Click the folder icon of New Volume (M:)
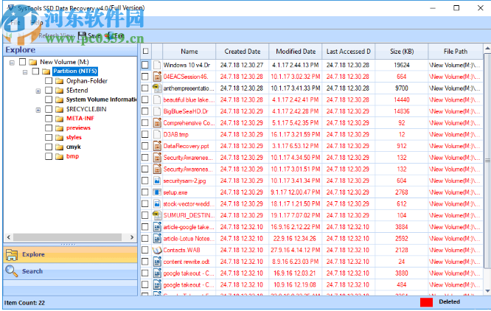 click(33, 62)
